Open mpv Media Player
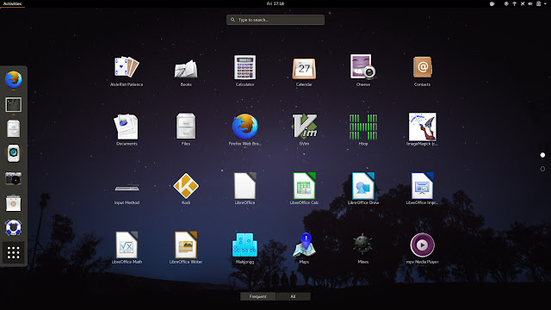The height and width of the screenshot is (310, 551). pos(422,247)
